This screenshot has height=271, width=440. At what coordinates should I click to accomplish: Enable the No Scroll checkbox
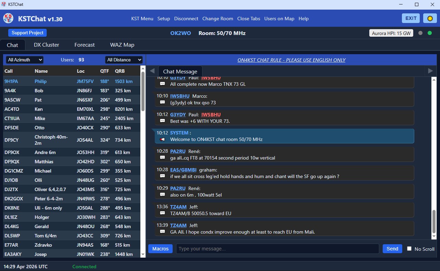coord(409,249)
